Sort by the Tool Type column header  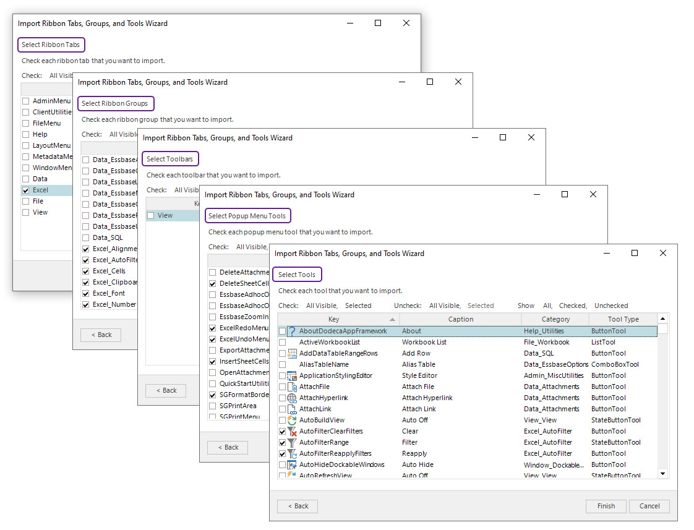tap(623, 319)
